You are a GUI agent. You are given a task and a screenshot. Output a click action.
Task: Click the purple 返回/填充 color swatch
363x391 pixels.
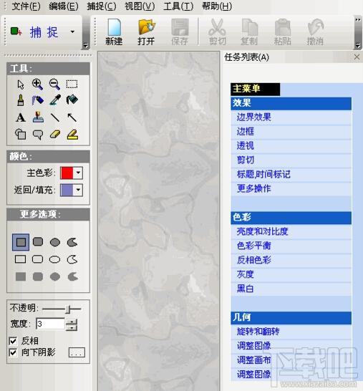pyautogui.click(x=67, y=190)
